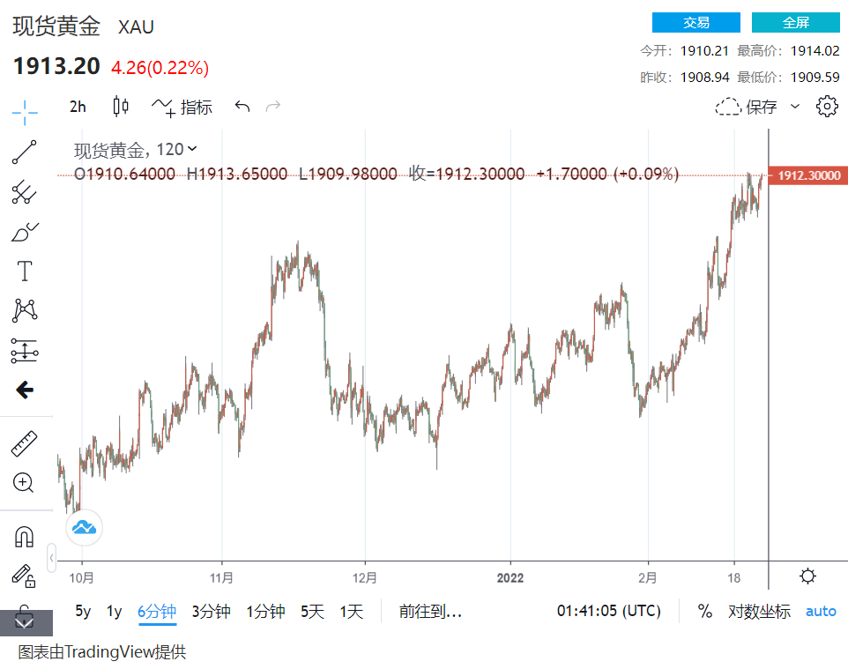
Task: Click the 交易 trade button
Action: (x=696, y=23)
